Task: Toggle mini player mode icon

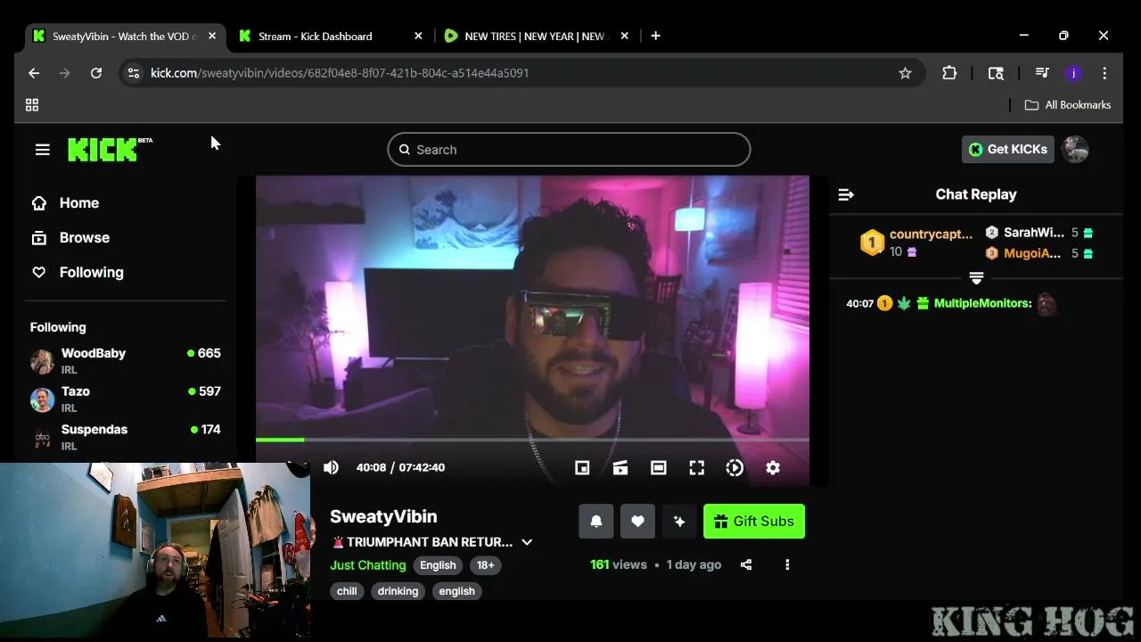Action: pyautogui.click(x=582, y=467)
